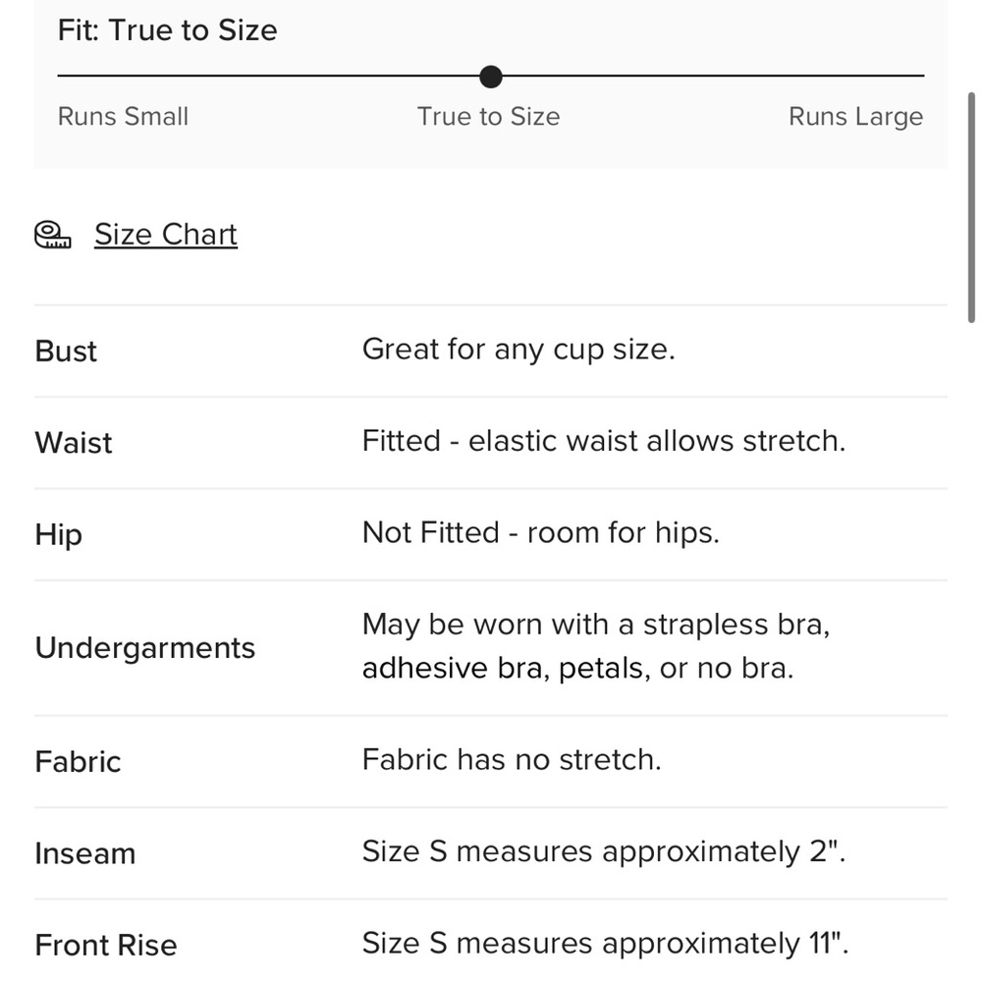The image size is (982, 982).
Task: Click the measuring tape icon
Action: click(53, 236)
